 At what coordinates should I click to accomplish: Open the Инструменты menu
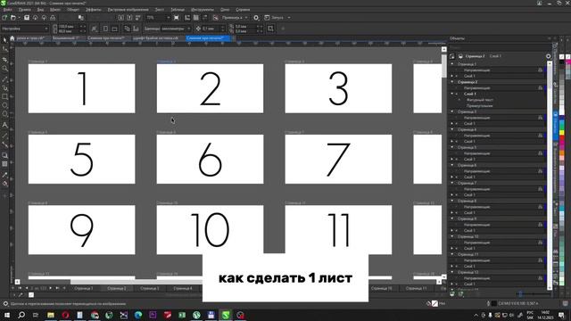tap(203, 10)
